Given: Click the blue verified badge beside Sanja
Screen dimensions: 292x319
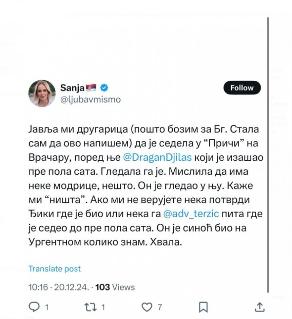Looking at the screenshot, I should [x=104, y=88].
